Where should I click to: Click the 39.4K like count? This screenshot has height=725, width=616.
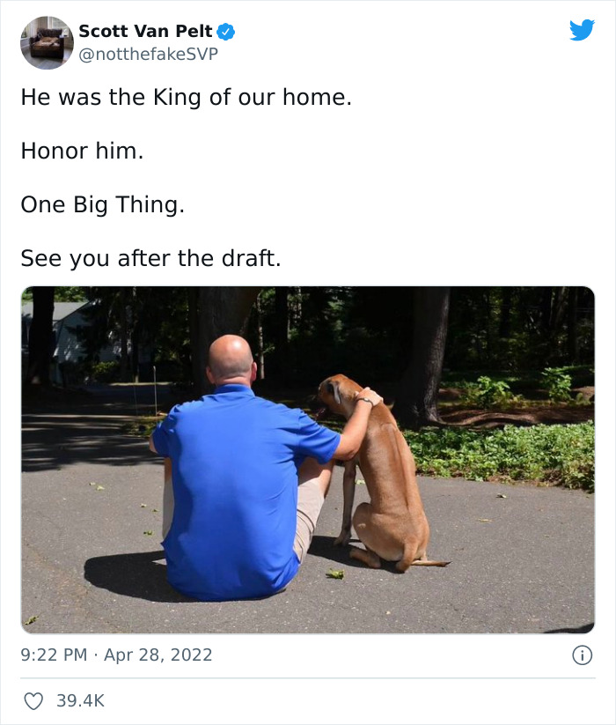(78, 699)
